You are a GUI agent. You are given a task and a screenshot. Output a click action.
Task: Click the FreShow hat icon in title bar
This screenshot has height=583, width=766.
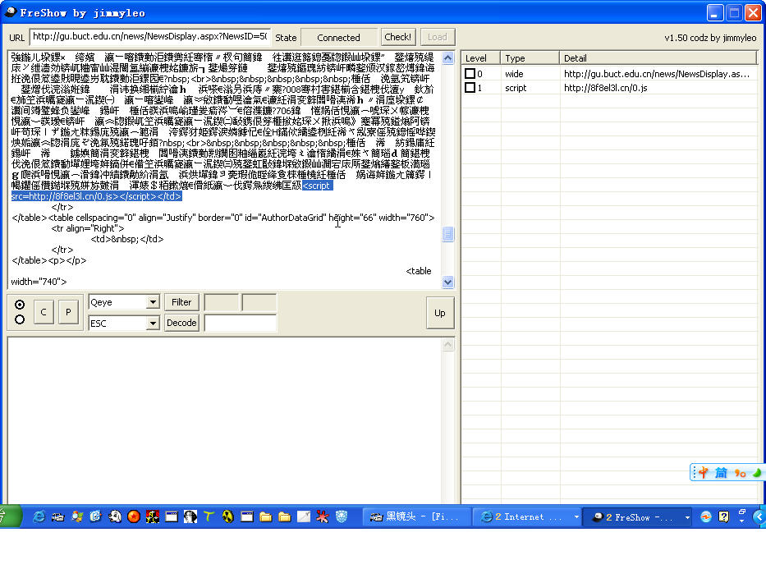(x=11, y=12)
